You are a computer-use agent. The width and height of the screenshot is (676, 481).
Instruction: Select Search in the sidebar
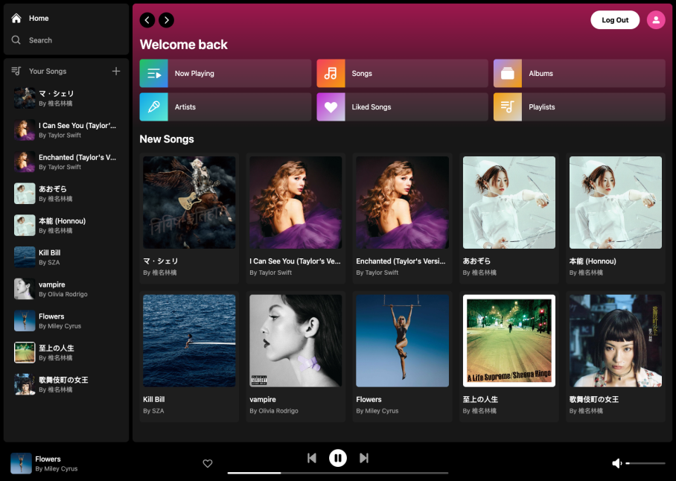(40, 40)
